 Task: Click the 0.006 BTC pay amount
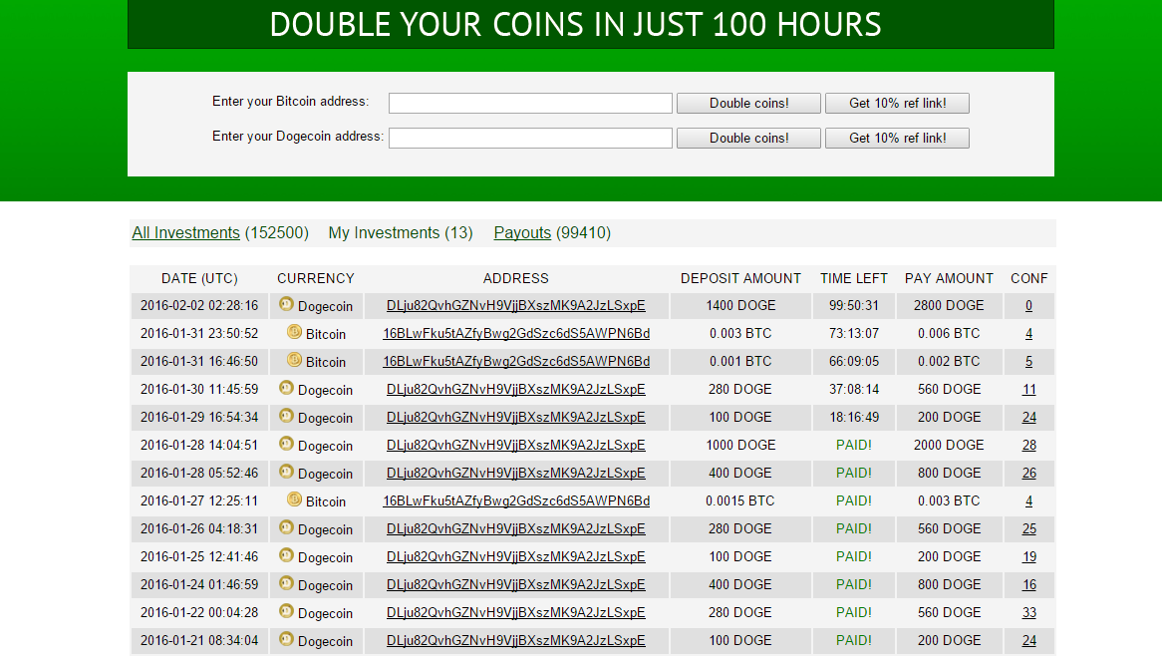[949, 334]
